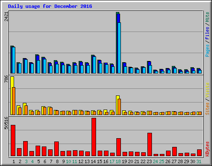Select green day "3" on the x-axis

[x=26, y=161]
